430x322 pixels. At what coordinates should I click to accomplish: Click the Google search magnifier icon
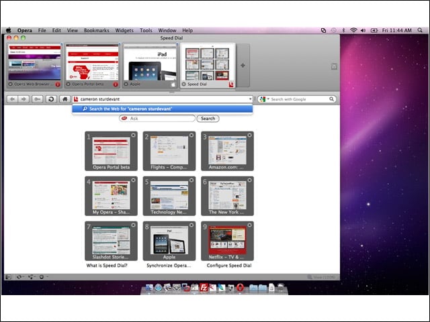(331, 99)
